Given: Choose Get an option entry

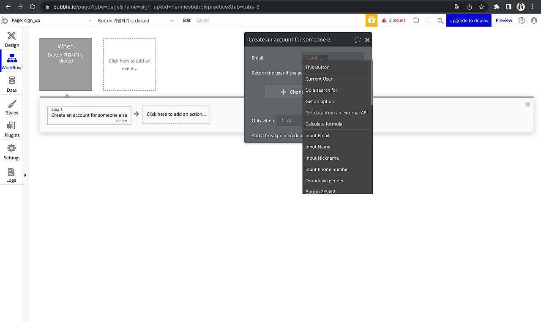Looking at the screenshot, I should pos(337,101).
